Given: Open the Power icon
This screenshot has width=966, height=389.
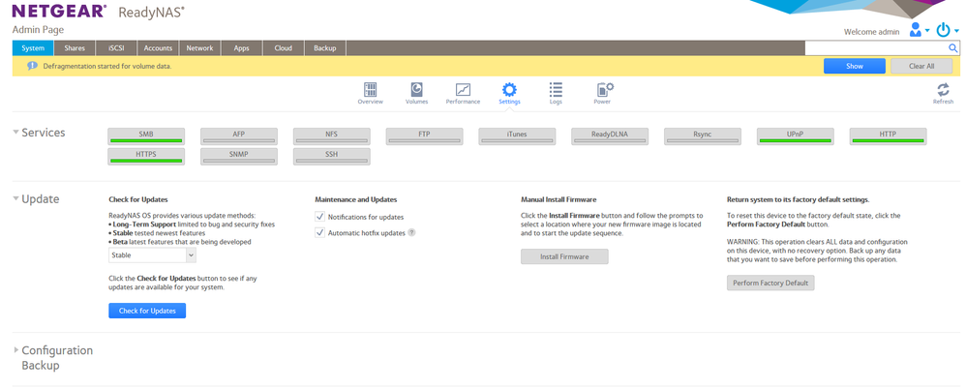Looking at the screenshot, I should pos(603,90).
